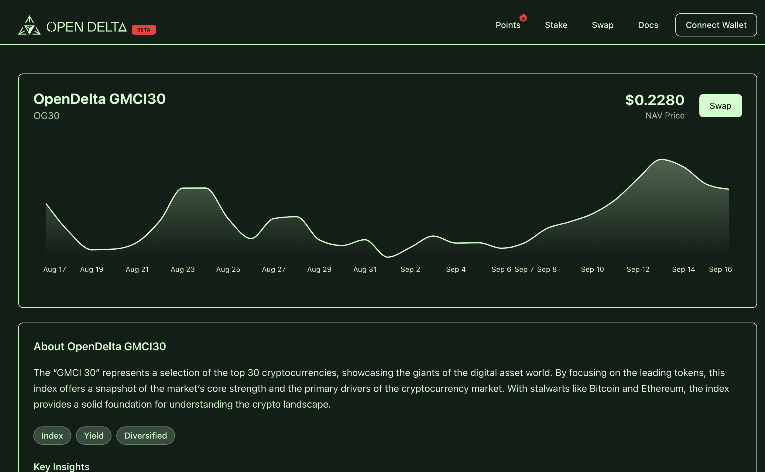Click the Aug 23 date label on chart
765x472 pixels.
click(183, 269)
